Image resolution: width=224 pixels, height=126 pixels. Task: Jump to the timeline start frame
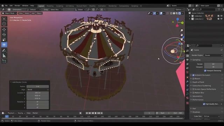pyautogui.click(x=87, y=113)
